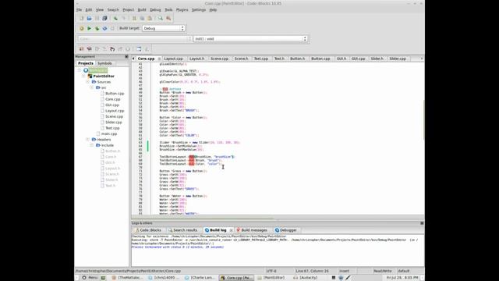Image resolution: width=499 pixels, height=281 pixels.
Task: Switch to the Symbols tab in Management
Action: [x=104, y=63]
